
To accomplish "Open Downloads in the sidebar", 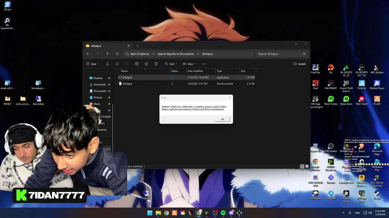I will point(99,85).
